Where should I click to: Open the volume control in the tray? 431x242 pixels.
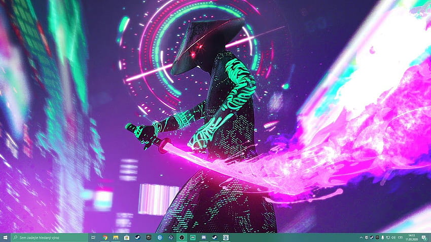393,237
